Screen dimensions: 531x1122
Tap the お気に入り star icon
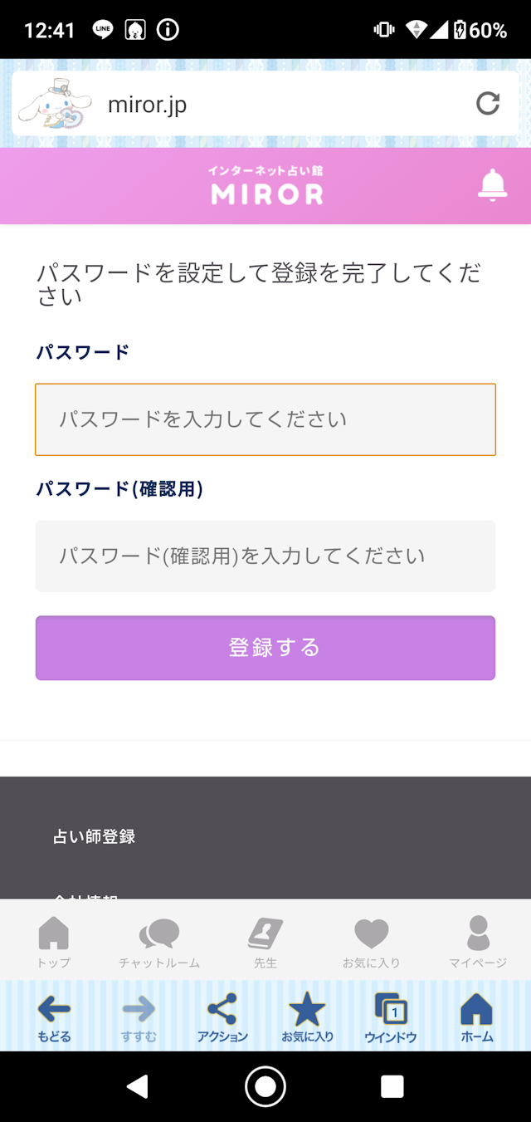[307, 1017]
